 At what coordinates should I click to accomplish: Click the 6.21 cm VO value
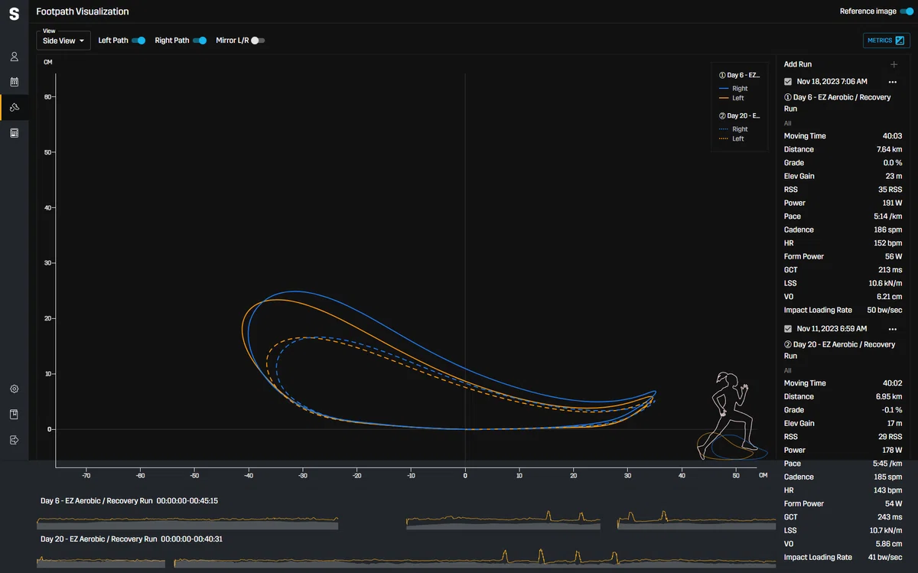[x=890, y=297]
